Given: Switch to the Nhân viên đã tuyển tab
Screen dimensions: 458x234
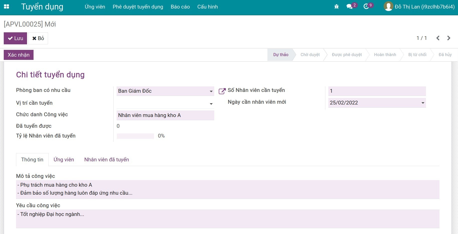Looking at the screenshot, I should 106,160.
